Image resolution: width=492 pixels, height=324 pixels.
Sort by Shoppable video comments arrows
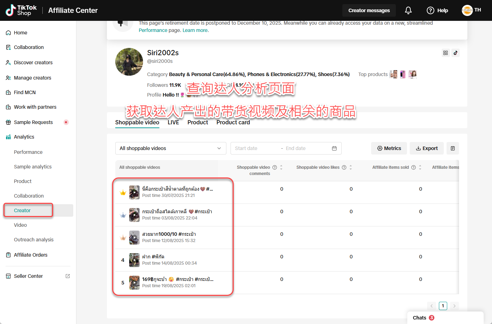(x=281, y=167)
